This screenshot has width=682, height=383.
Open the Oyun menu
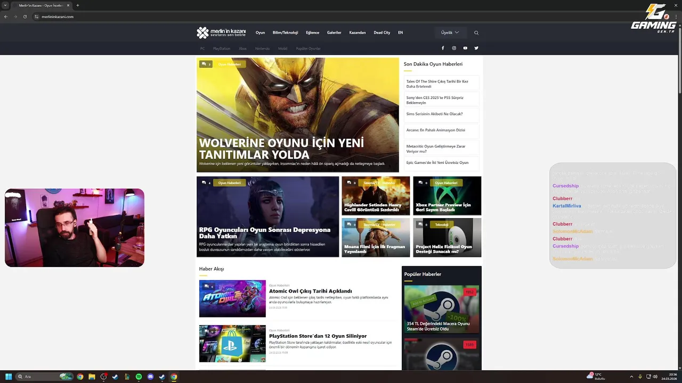coord(260,32)
